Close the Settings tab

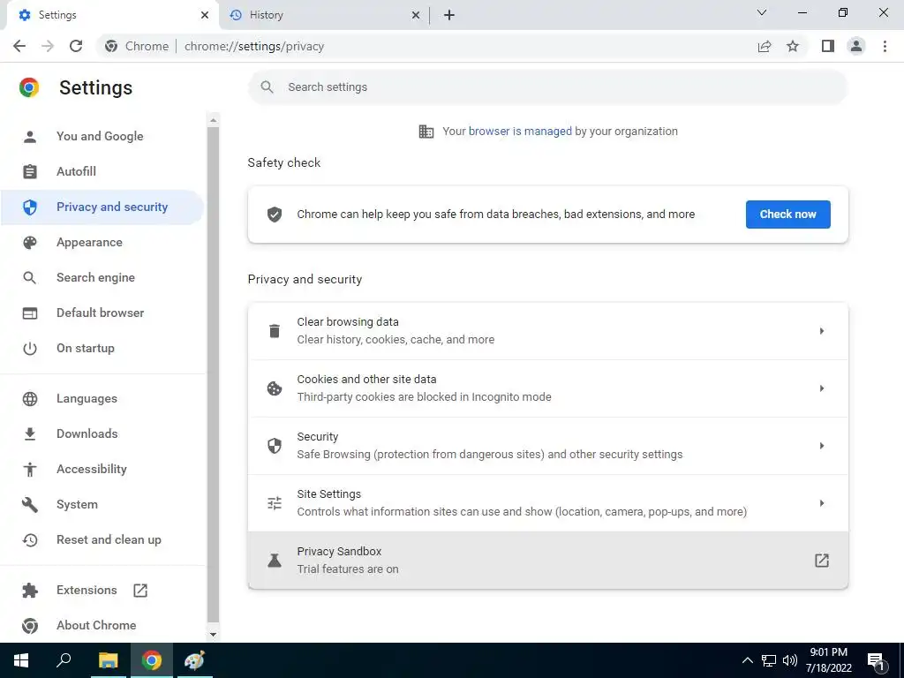pyautogui.click(x=205, y=15)
